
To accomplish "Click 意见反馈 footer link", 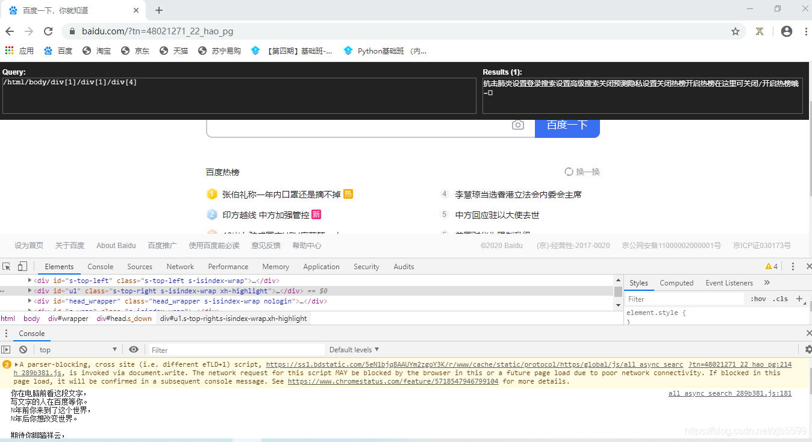I will click(266, 246).
